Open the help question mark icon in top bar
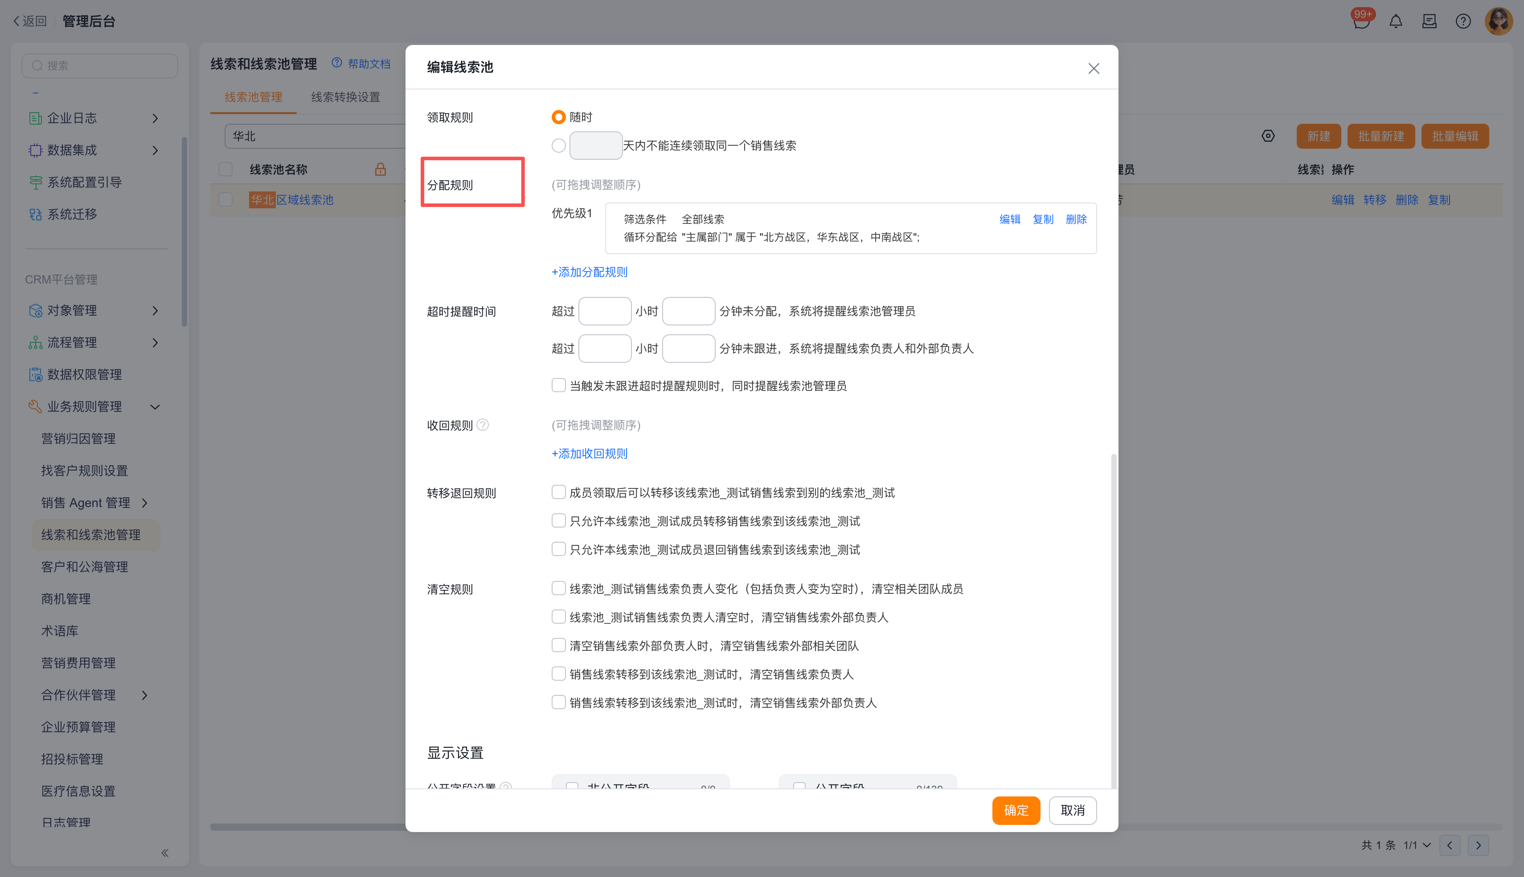Screen dimensions: 1524x877 (x=1463, y=22)
